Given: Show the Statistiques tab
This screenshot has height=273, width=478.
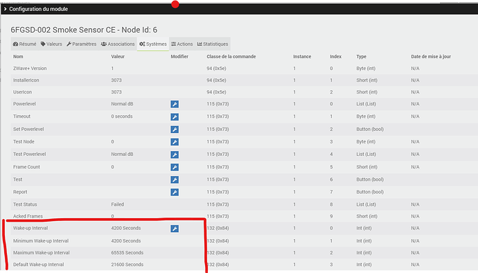Looking at the screenshot, I should point(213,44).
